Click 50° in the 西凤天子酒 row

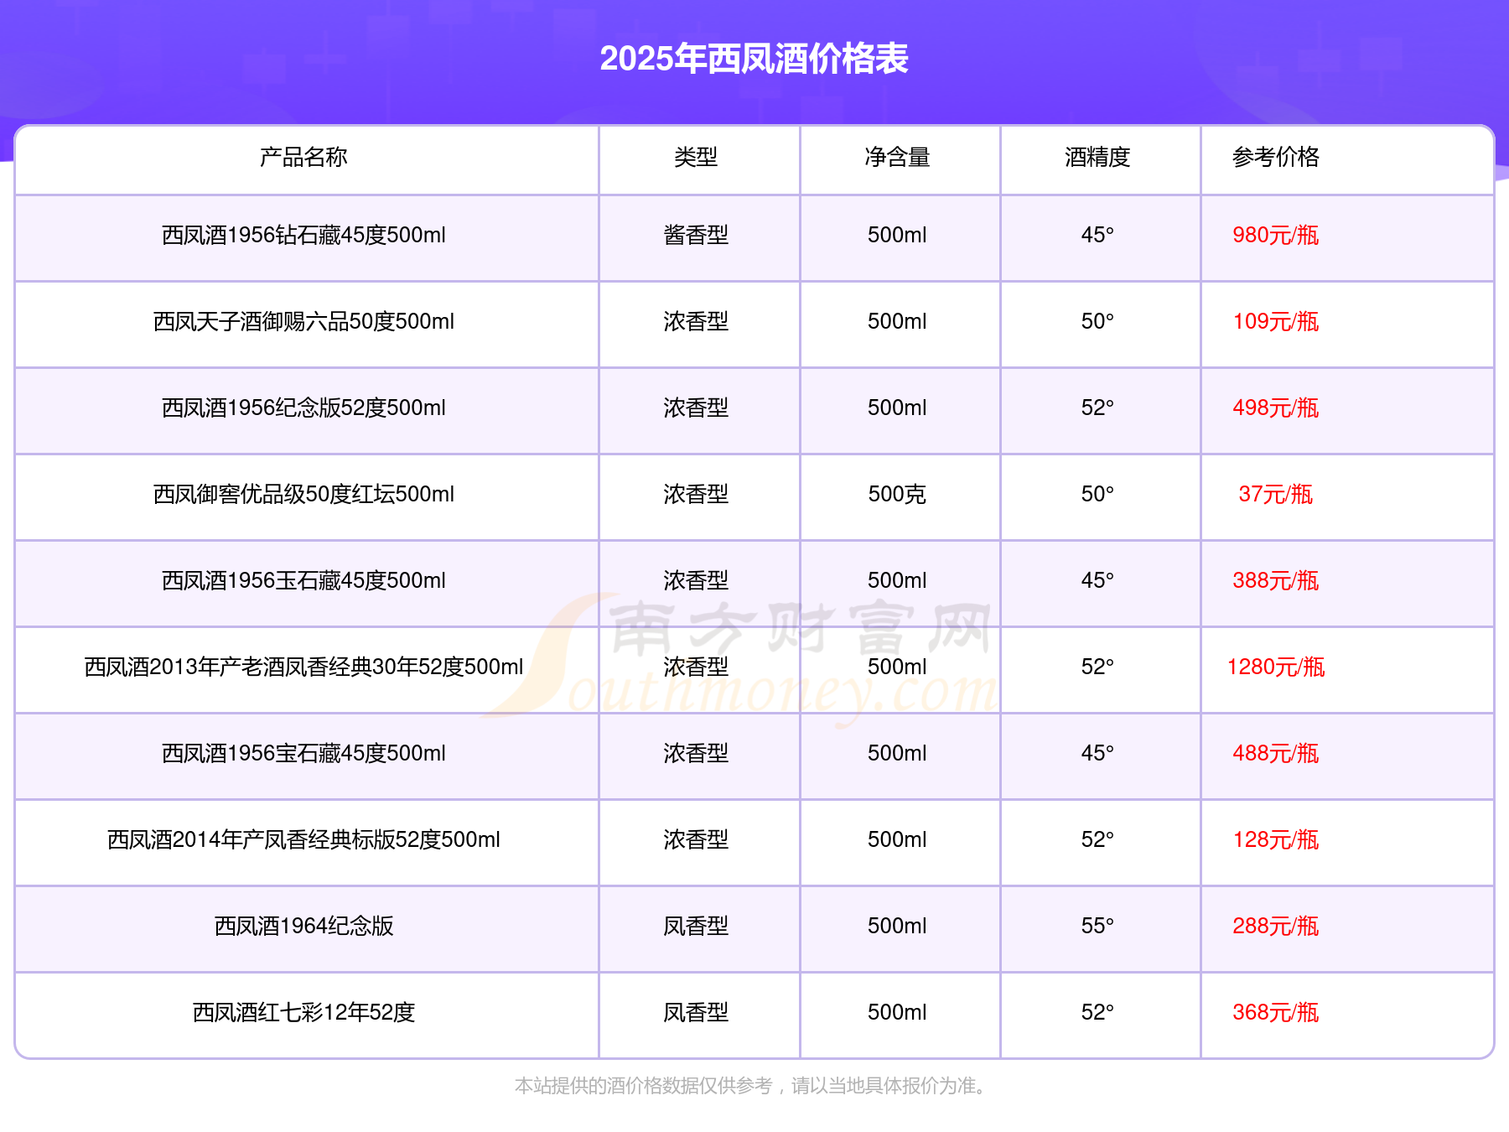(x=1097, y=321)
